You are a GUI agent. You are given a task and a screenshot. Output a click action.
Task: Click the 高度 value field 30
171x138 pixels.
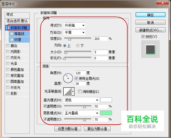click(80, 84)
